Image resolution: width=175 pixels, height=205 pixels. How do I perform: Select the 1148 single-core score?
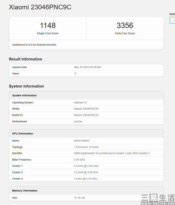(x=48, y=25)
